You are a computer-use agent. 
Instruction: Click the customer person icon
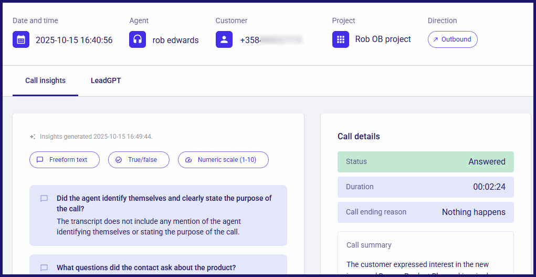click(224, 39)
